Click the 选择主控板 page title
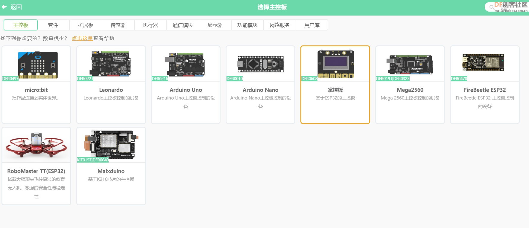Viewport: 529px width, 228px height. (272, 7)
